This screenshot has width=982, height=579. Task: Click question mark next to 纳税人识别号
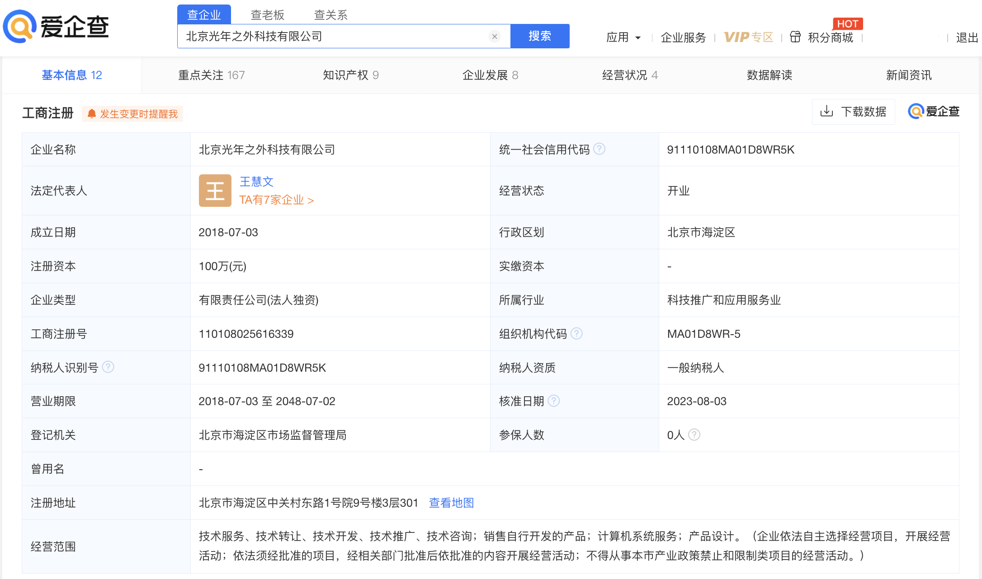pyautogui.click(x=108, y=367)
